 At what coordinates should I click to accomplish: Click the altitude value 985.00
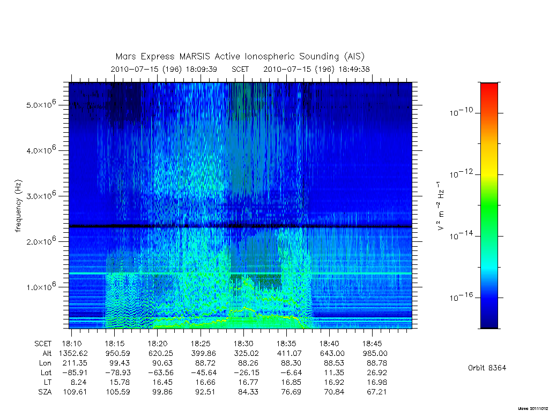[375, 353]
